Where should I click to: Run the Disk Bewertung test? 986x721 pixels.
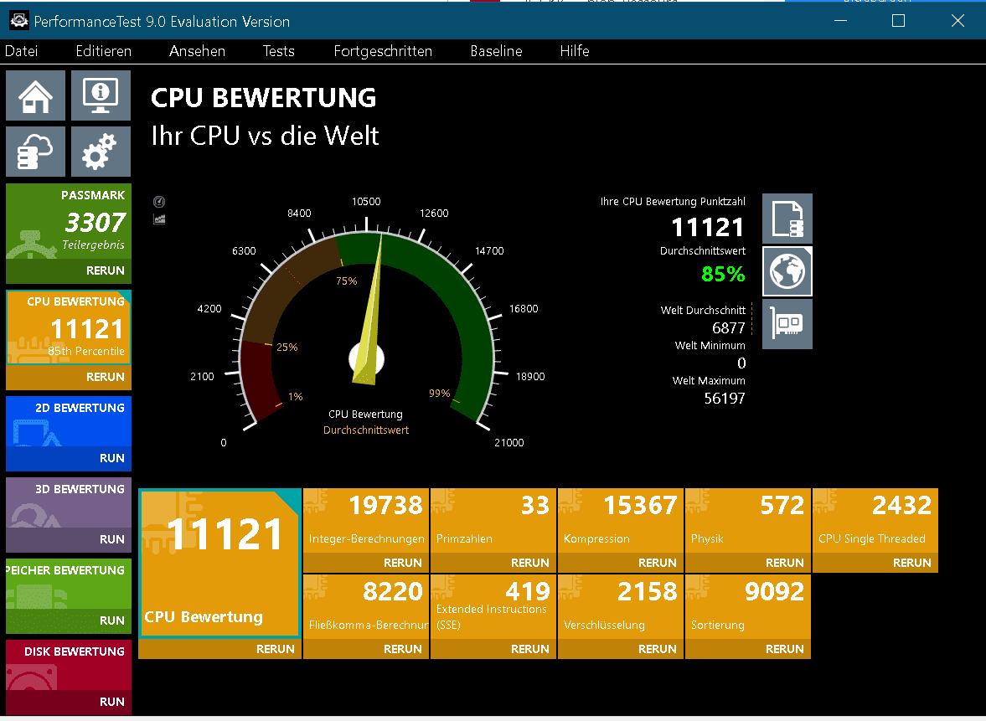pos(69,702)
